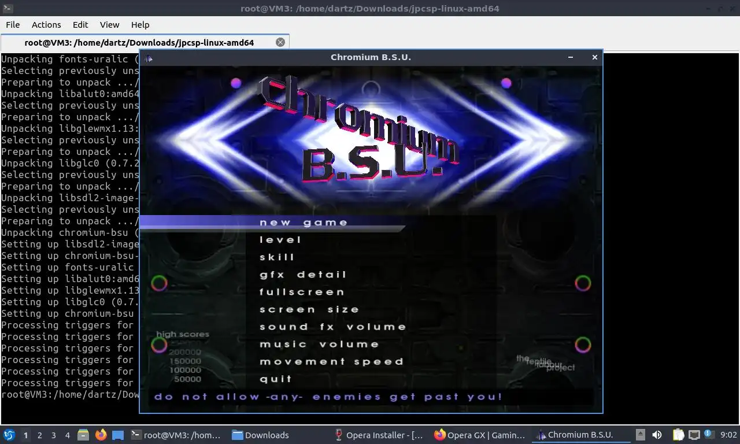Close the root@VM3 terminal tab

pos(280,42)
